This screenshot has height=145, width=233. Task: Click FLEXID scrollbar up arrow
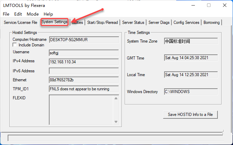point(116,98)
